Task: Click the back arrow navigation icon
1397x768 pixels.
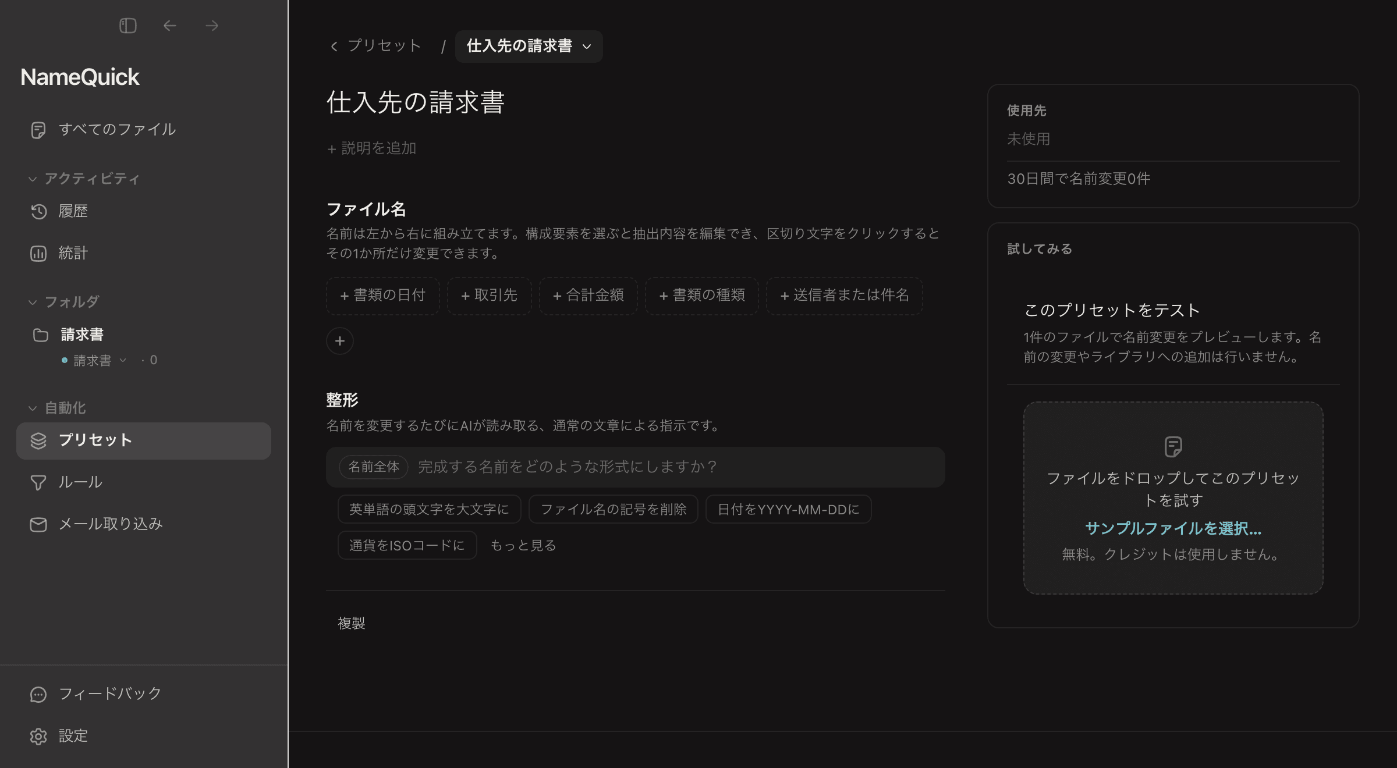Action: pos(169,26)
